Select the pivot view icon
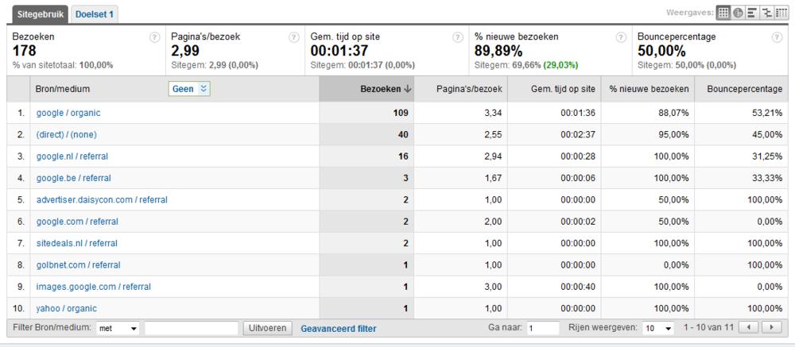795x347 pixels. pos(781,13)
